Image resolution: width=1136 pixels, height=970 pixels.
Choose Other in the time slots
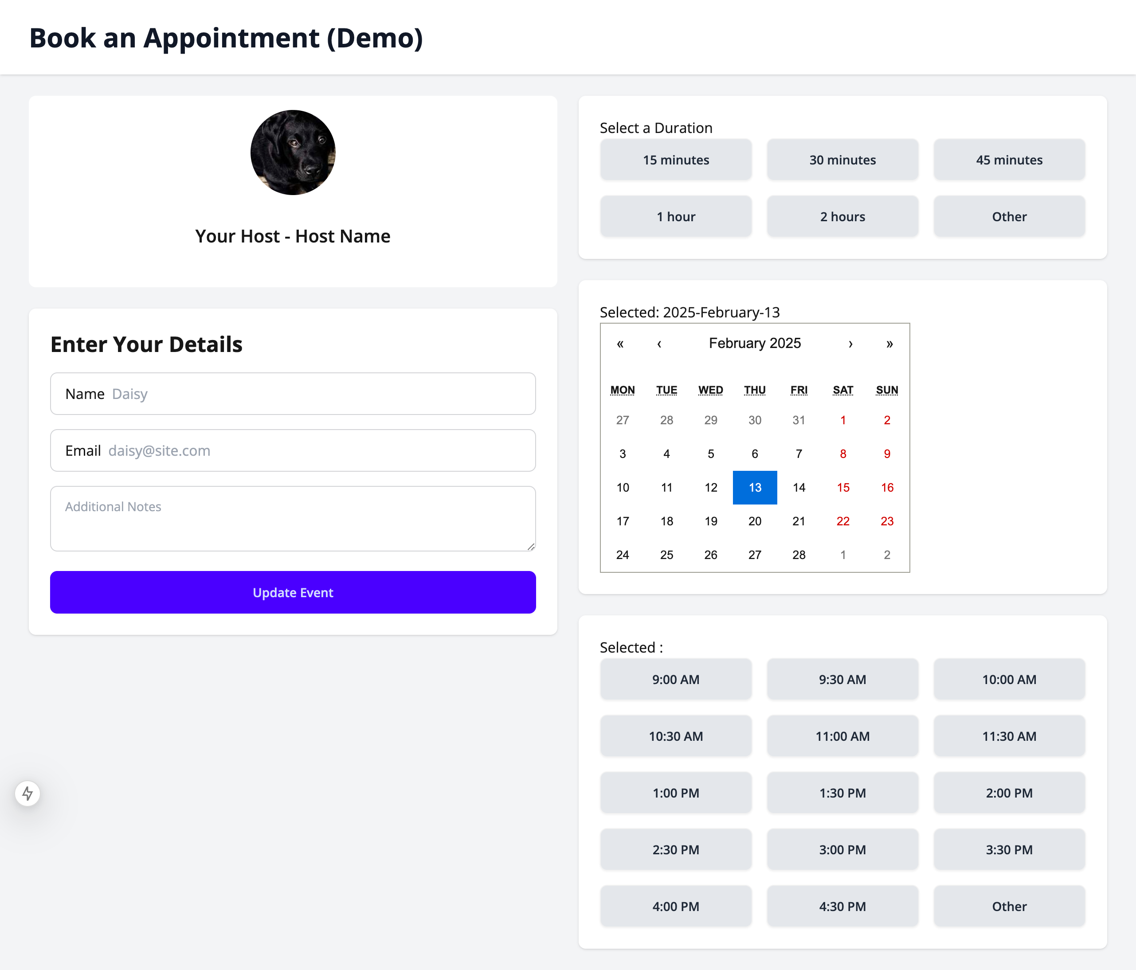pos(1009,907)
